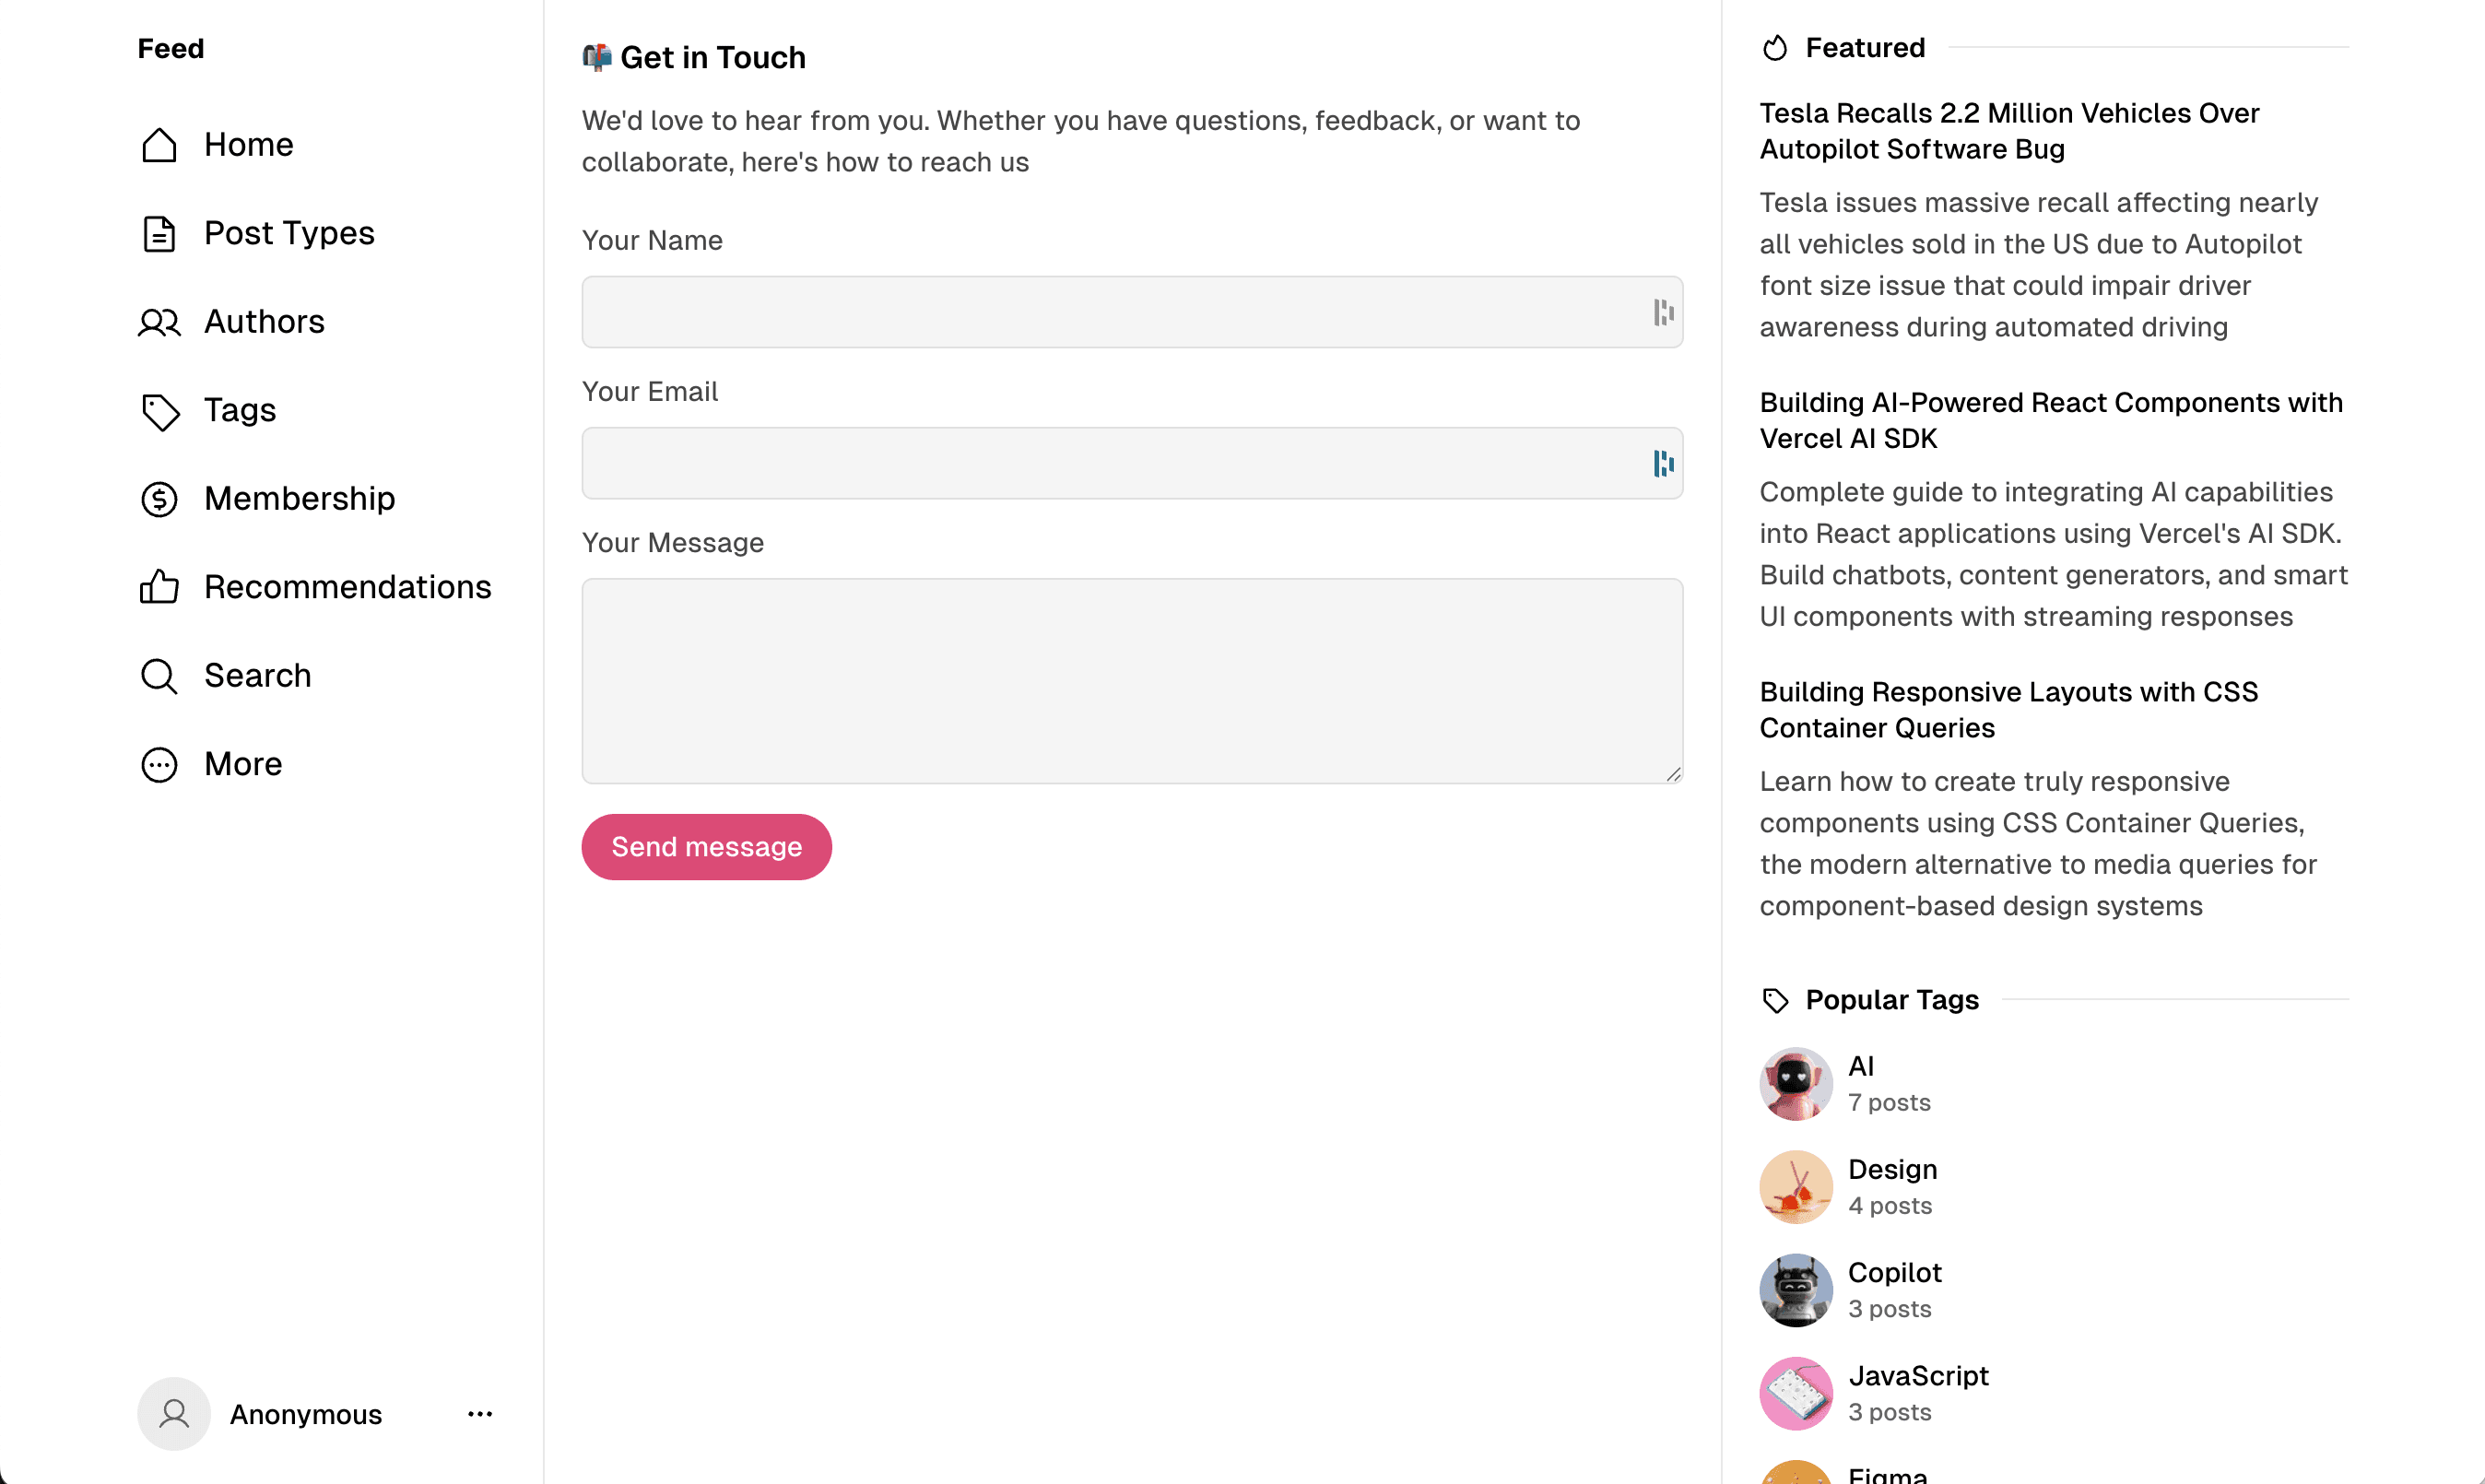Click the flame icon next to Featured
This screenshot has width=2485, height=1484.
point(1775,47)
